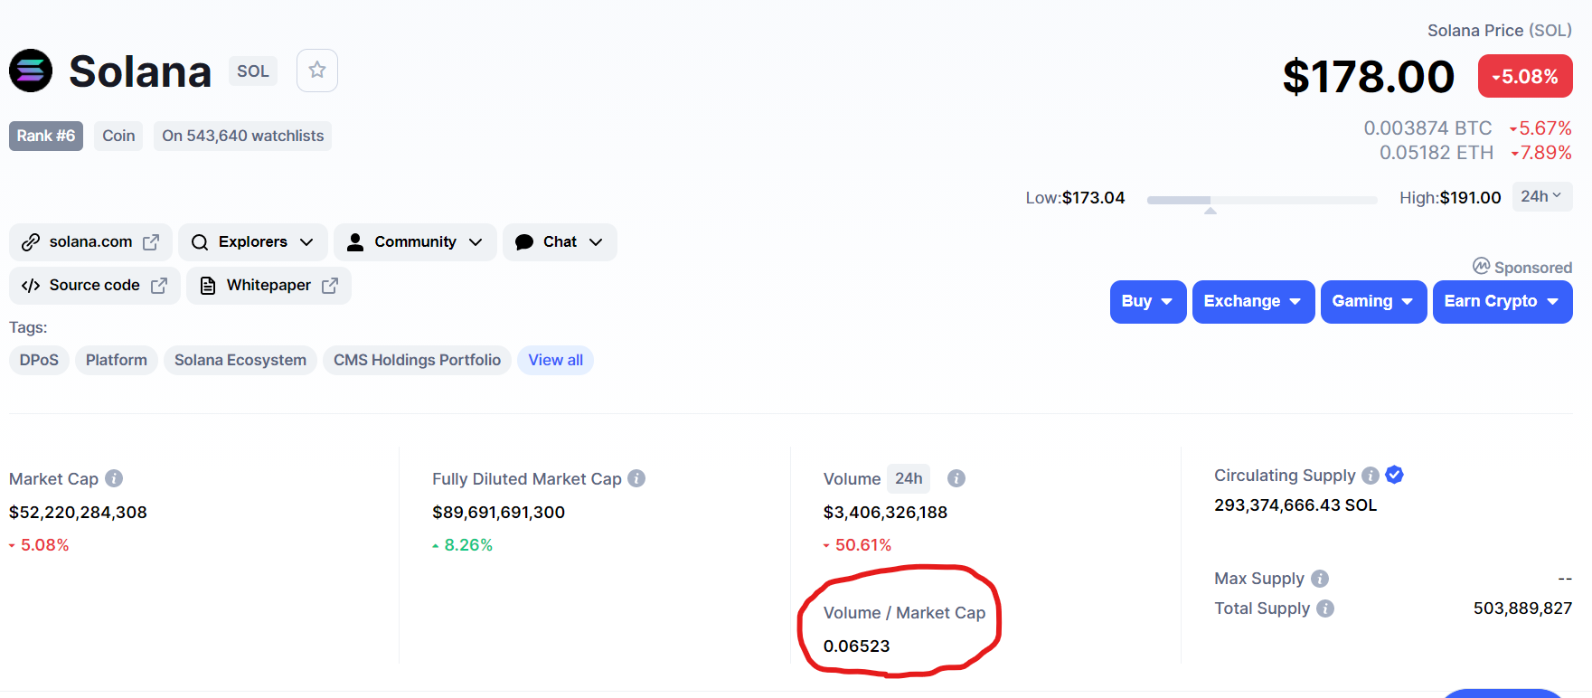Image resolution: width=1592 pixels, height=698 pixels.
Task: Click the 0.003874 BTC price text
Action: (x=1427, y=128)
